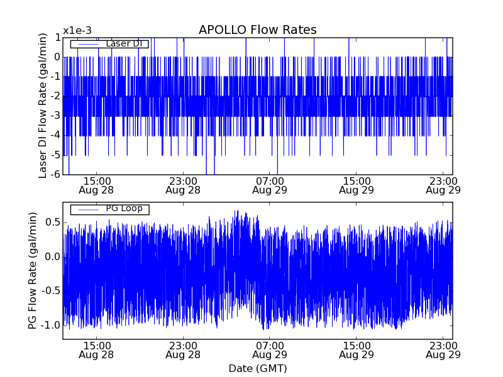The width and height of the screenshot is (503, 377).
Task: Click the 0.5 tick on PG axis
Action: 53,222
